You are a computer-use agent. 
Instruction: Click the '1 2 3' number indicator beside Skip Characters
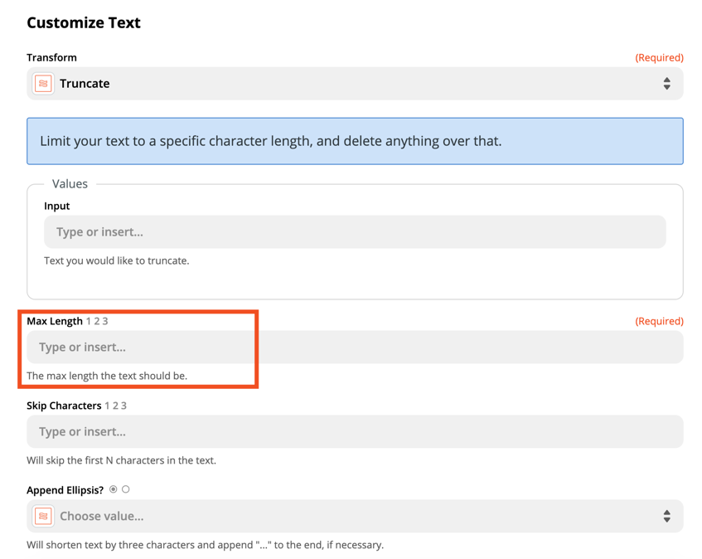116,406
